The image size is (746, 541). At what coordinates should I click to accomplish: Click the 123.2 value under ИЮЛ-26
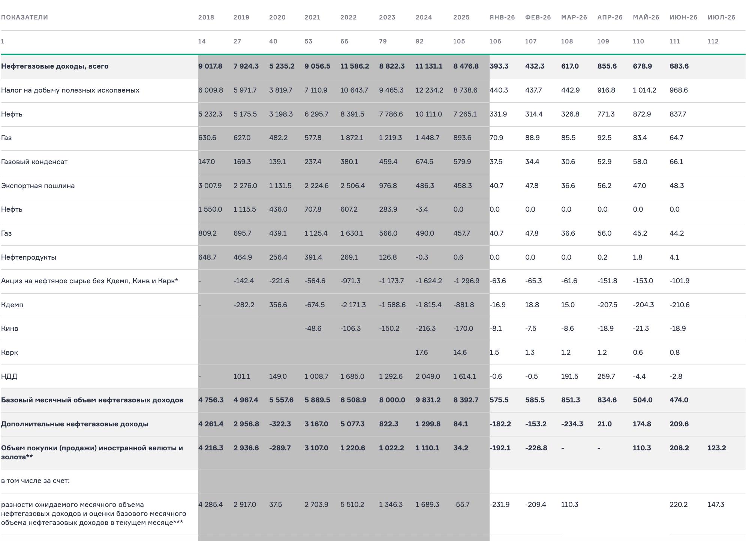717,448
